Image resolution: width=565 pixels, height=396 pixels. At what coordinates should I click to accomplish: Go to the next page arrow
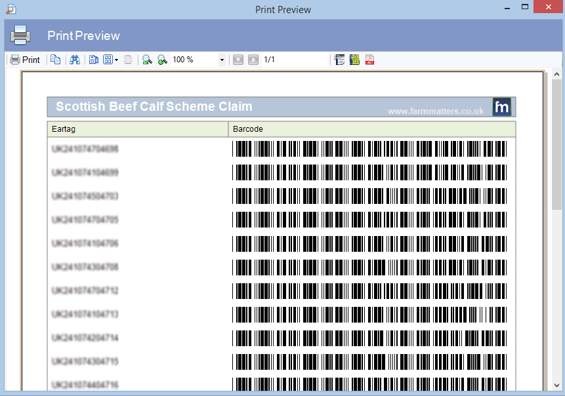click(253, 60)
